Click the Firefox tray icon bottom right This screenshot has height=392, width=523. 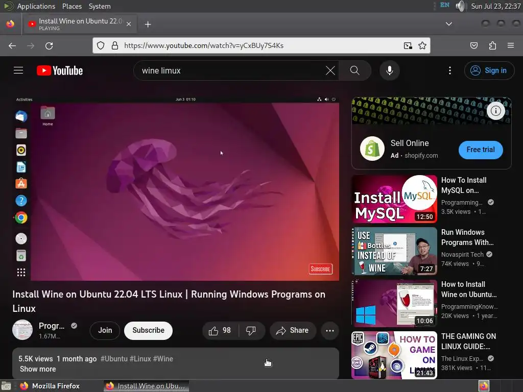click(484, 386)
